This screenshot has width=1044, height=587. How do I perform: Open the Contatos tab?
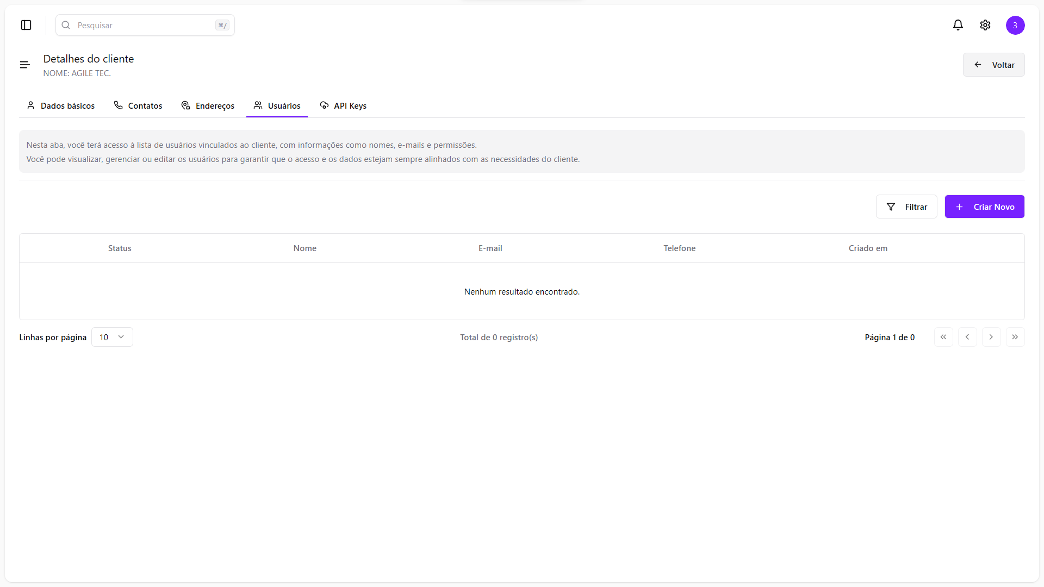point(138,105)
